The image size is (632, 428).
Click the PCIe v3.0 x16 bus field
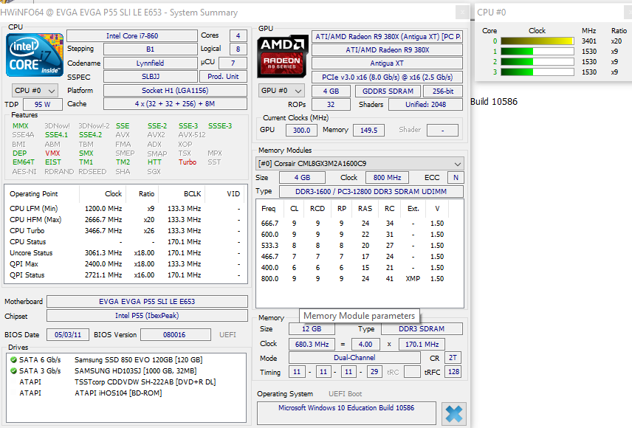tap(387, 77)
